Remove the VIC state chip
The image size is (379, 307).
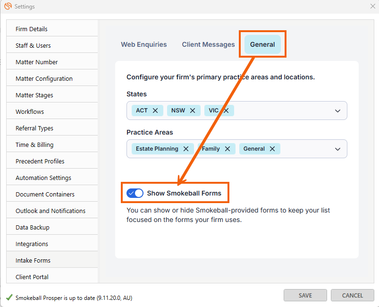point(226,111)
